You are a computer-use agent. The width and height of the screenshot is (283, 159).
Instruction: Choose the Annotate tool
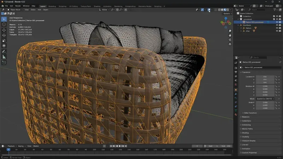4,52
